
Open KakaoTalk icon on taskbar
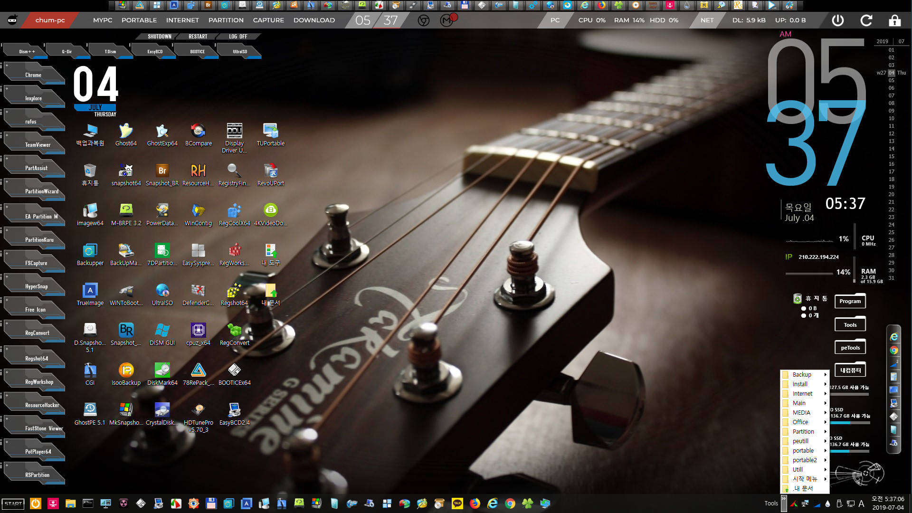pyautogui.click(x=457, y=503)
